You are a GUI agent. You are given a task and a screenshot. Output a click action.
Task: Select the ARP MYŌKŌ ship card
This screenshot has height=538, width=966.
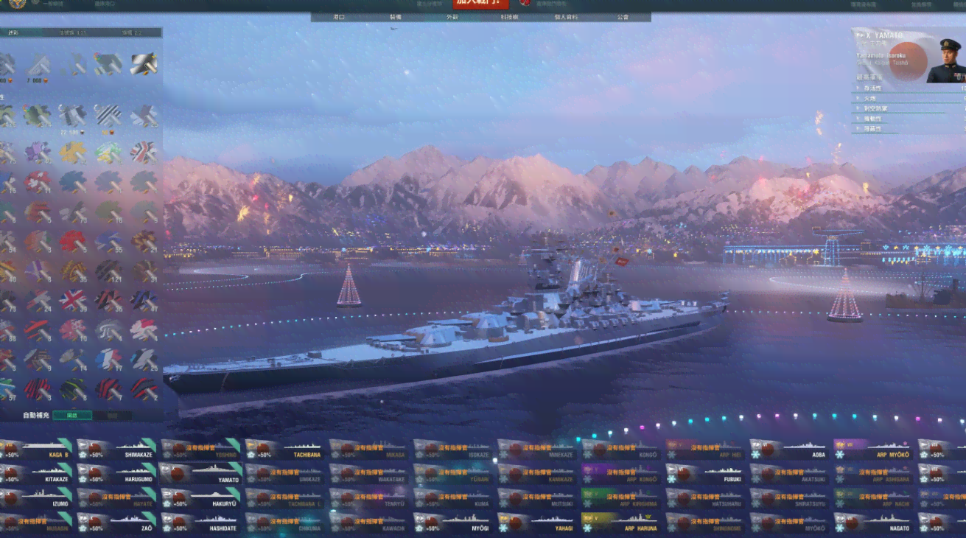(x=872, y=448)
